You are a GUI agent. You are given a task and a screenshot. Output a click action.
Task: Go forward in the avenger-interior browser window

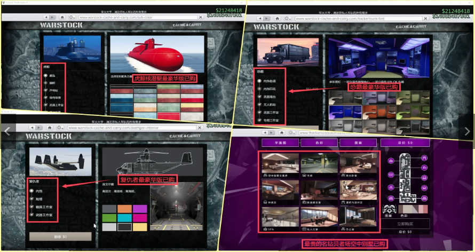tap(40, 128)
